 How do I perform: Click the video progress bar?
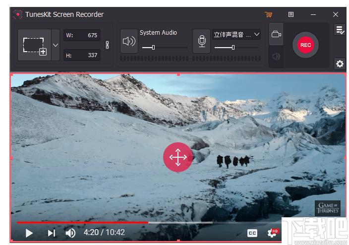click(x=149, y=223)
